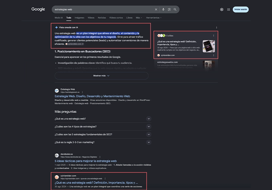
Task: Start voice search with the microphone icon
Action: (163, 10)
